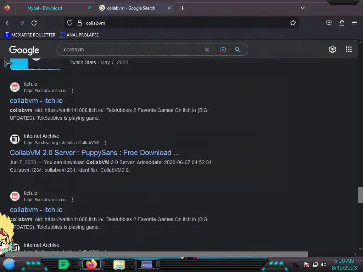Click the first https://collabvm.itch.io URL text
363x272 pixels.
pyautogui.click(x=45, y=91)
